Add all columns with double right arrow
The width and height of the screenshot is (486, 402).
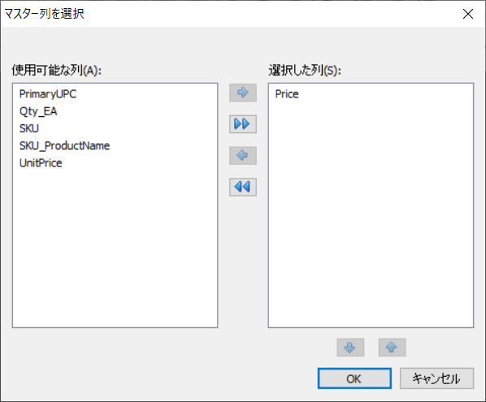tap(243, 124)
